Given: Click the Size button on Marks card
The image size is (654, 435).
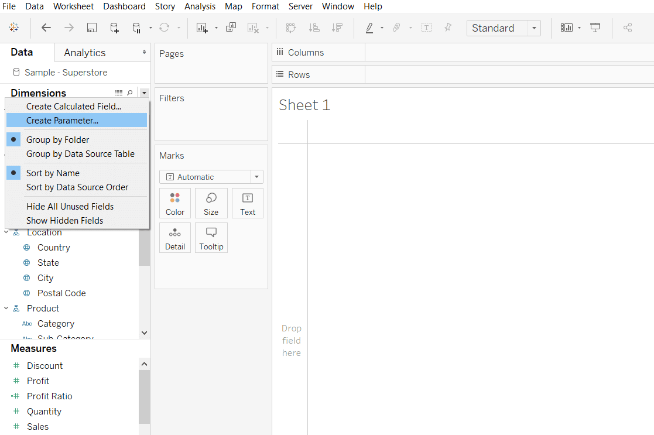Looking at the screenshot, I should click(211, 203).
